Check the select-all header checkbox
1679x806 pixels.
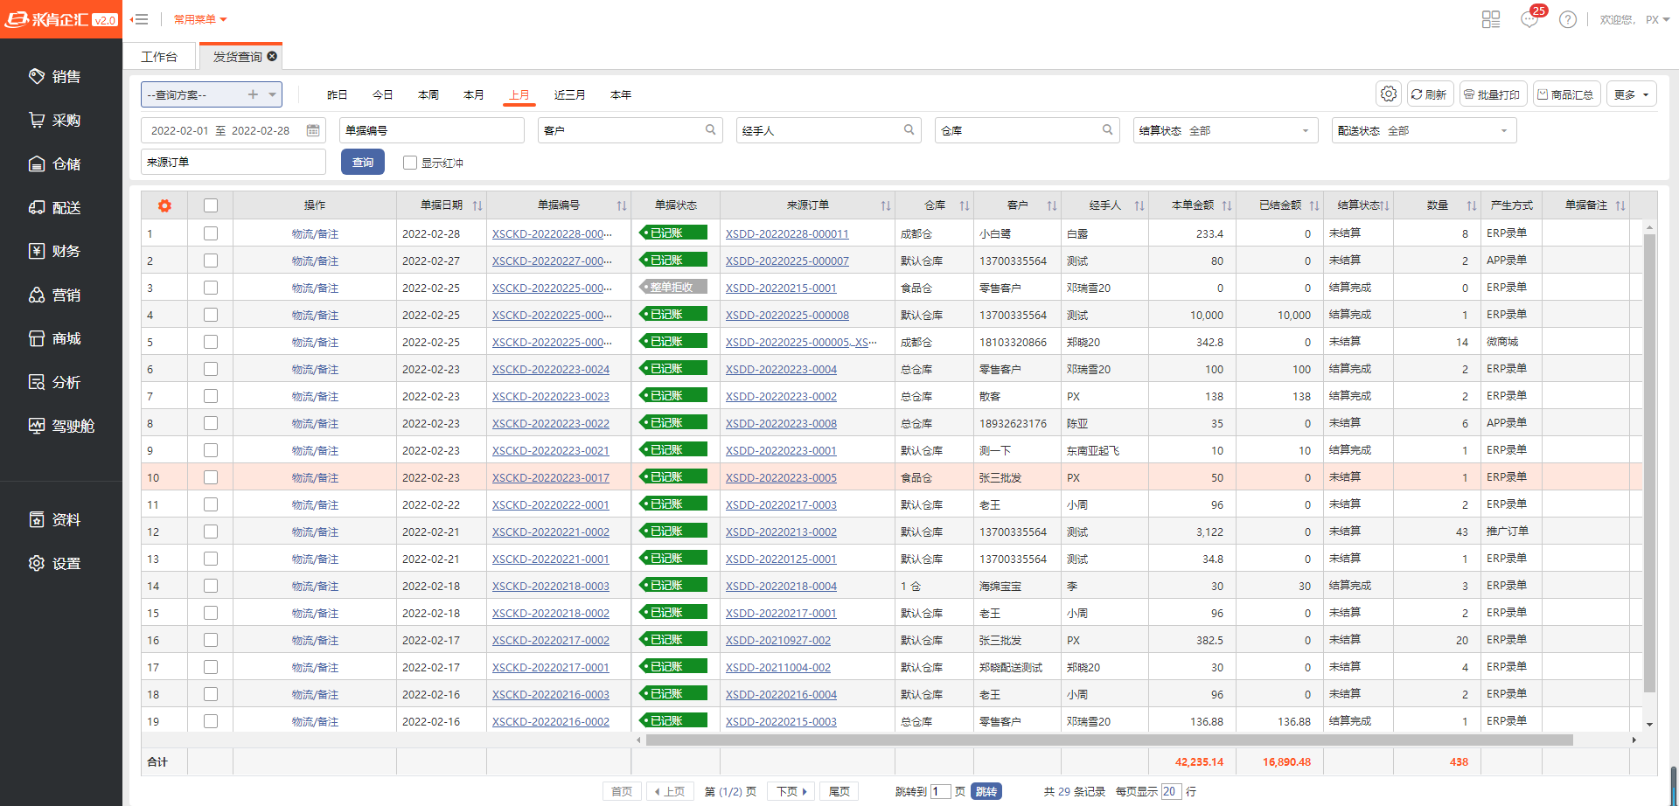click(211, 205)
